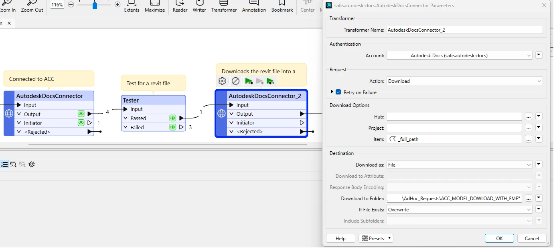Open arrow menu beside Account field
The height and width of the screenshot is (249, 555).
click(539, 55)
